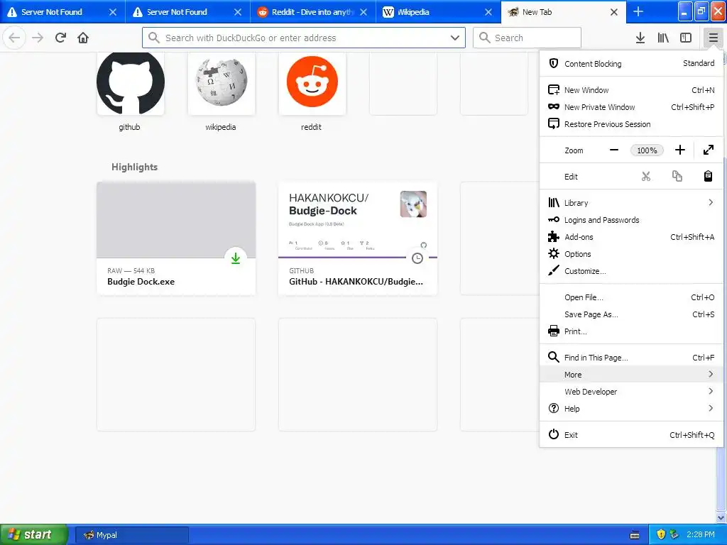Expand the Help submenu
This screenshot has width=727, height=545.
631,409
